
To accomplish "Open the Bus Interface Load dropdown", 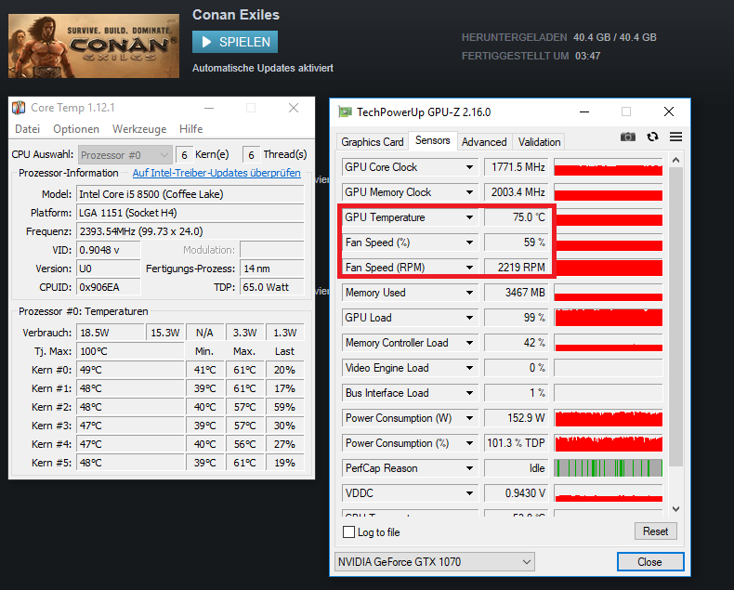I will tap(469, 393).
